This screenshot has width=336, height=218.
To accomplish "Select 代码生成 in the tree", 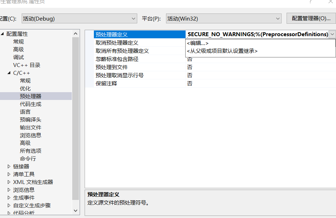I will [x=31, y=104].
